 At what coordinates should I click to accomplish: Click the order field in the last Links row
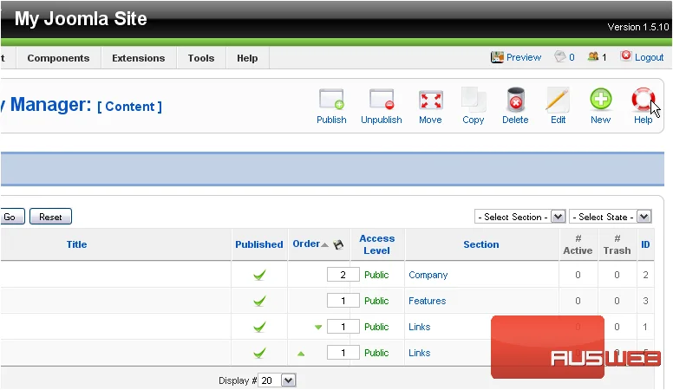343,353
